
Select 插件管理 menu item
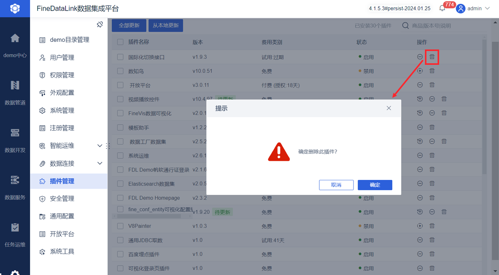[x=69, y=181]
